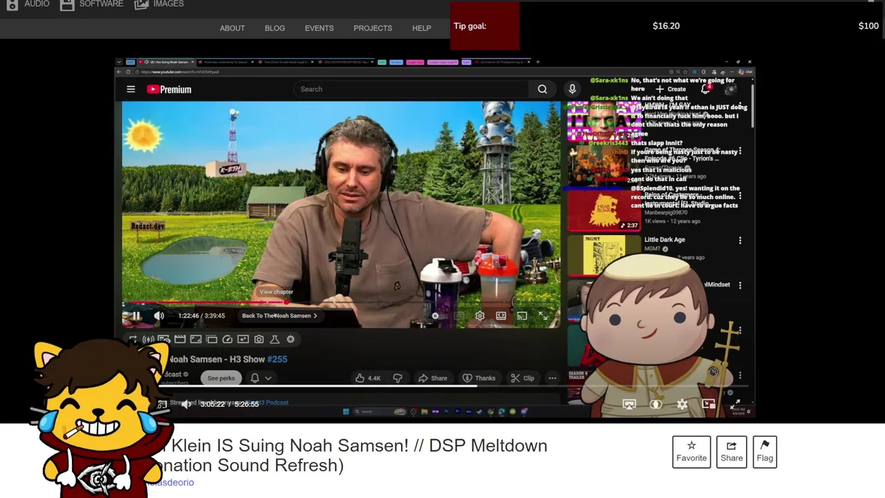Image resolution: width=885 pixels, height=498 pixels.
Task: Flag this item
Action: point(765,452)
